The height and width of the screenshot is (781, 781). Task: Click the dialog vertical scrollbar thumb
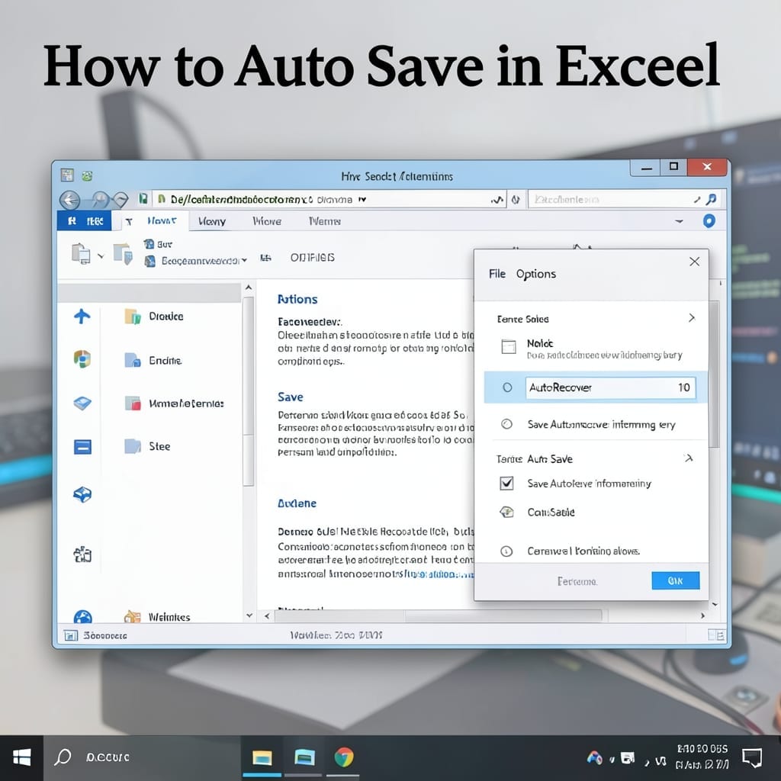(x=714, y=374)
